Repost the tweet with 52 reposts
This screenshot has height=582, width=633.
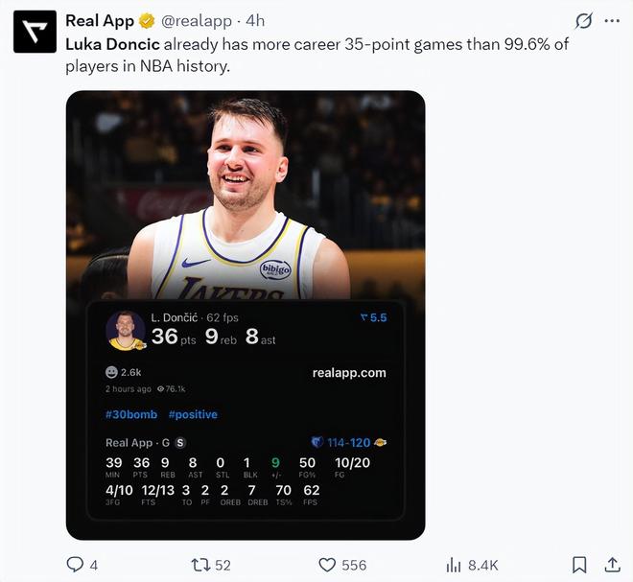pyautogui.click(x=199, y=564)
